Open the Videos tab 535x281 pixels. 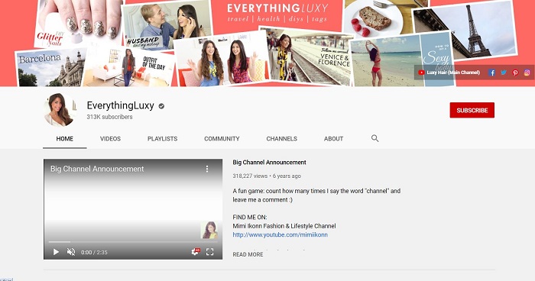point(110,139)
